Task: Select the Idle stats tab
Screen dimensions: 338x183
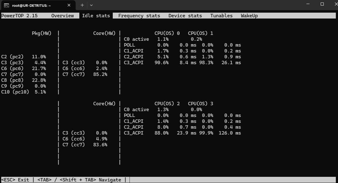Action: (x=96, y=16)
